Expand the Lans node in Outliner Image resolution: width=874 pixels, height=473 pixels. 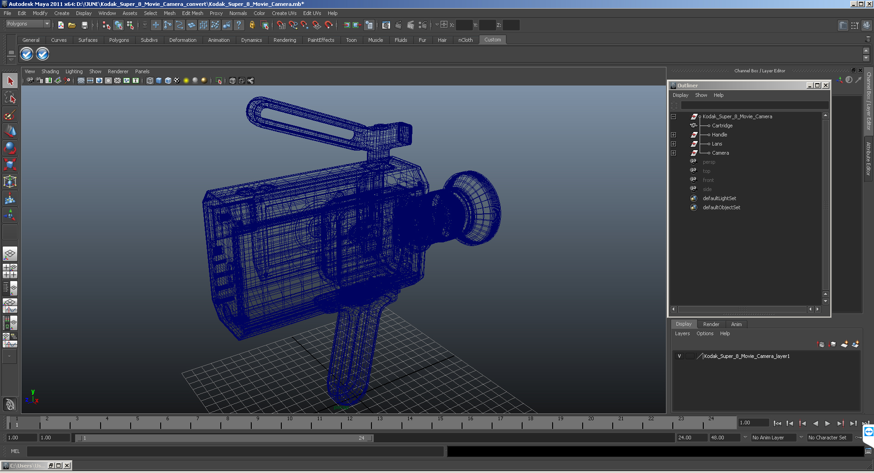[x=674, y=144]
